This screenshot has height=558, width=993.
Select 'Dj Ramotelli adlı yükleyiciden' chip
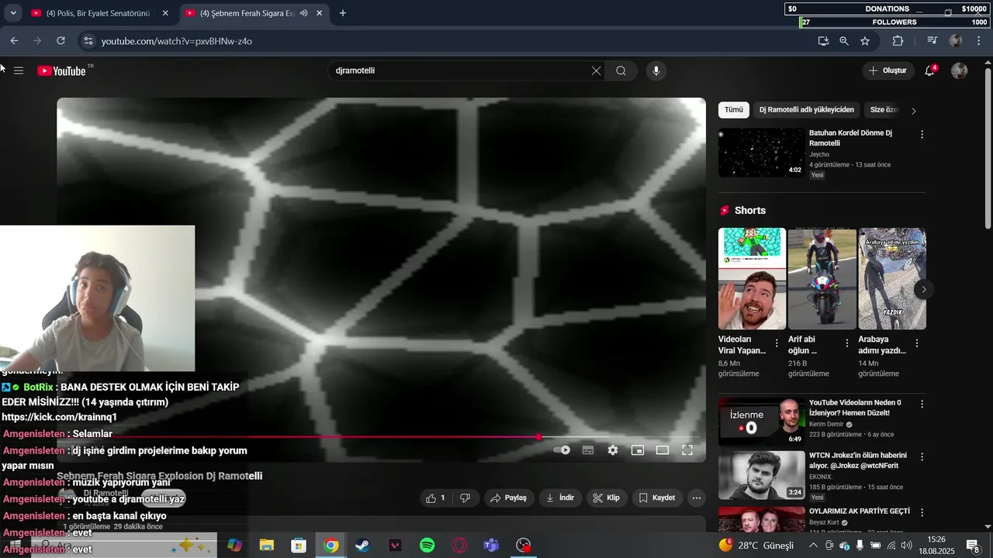tap(807, 110)
